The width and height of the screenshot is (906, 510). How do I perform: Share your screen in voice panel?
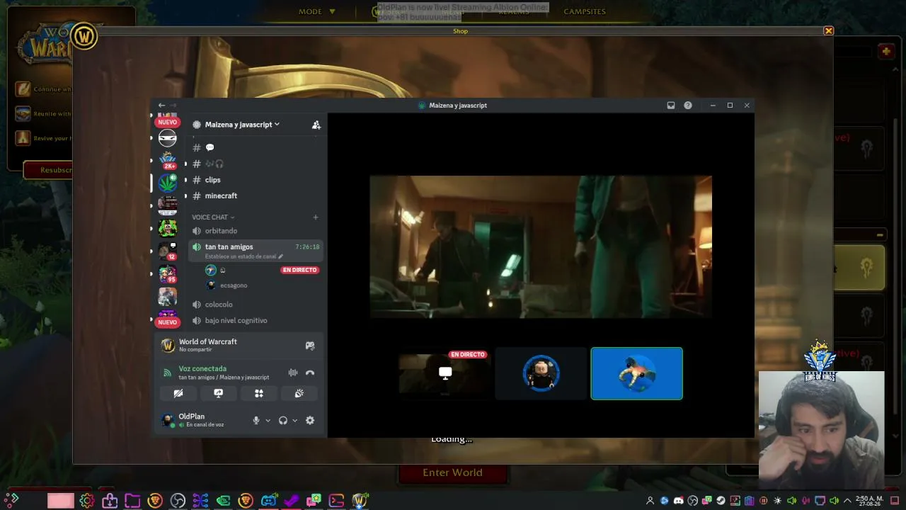coord(219,393)
